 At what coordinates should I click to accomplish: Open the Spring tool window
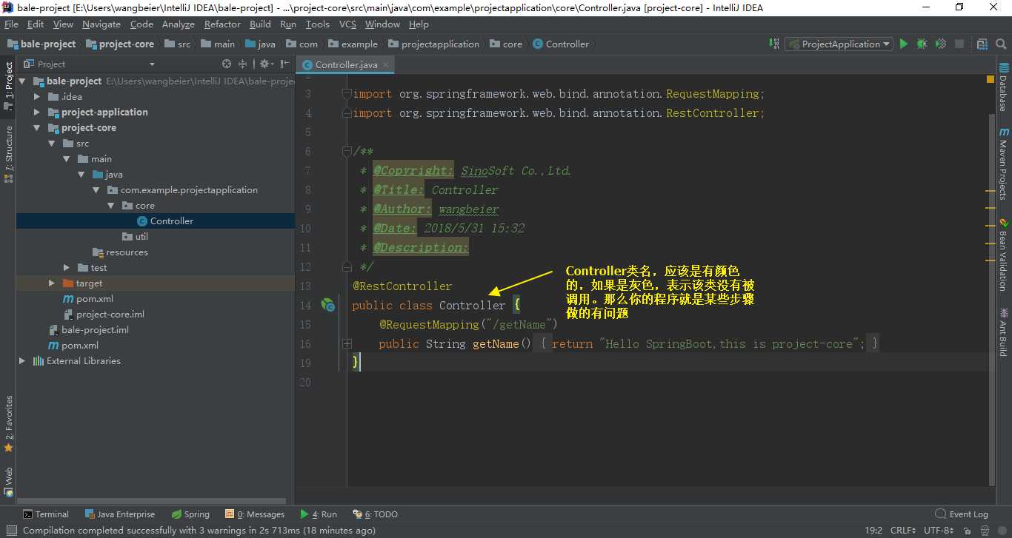tap(190, 514)
